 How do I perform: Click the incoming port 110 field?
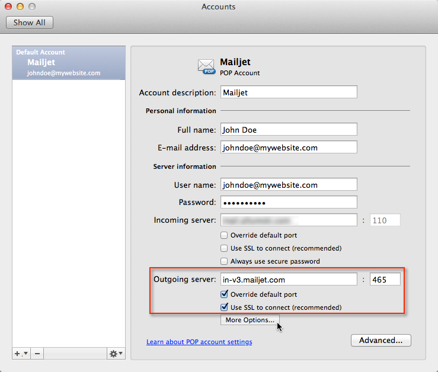click(385, 220)
